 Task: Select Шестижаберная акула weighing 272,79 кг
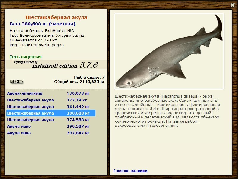tap(51, 100)
